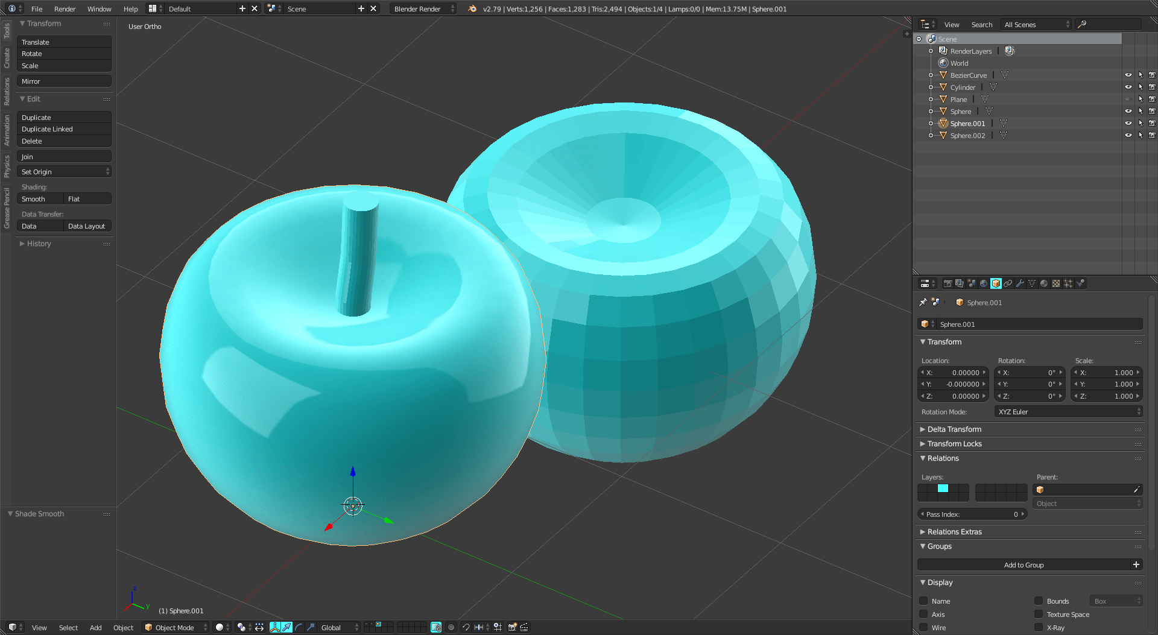This screenshot has width=1158, height=635.
Task: Open the Object Mode dropdown
Action: click(x=175, y=627)
